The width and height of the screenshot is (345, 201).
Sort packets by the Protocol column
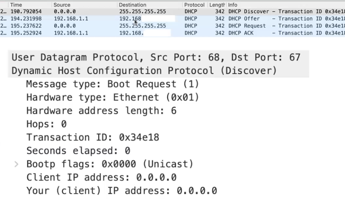(x=194, y=4)
